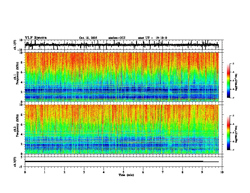The width and height of the screenshot is (250, 193).
Task: Click the date "Oct. 18, 2025"
Action: [x=88, y=38]
